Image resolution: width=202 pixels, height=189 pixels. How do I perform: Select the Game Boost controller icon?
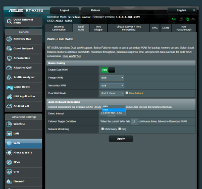[10, 87]
